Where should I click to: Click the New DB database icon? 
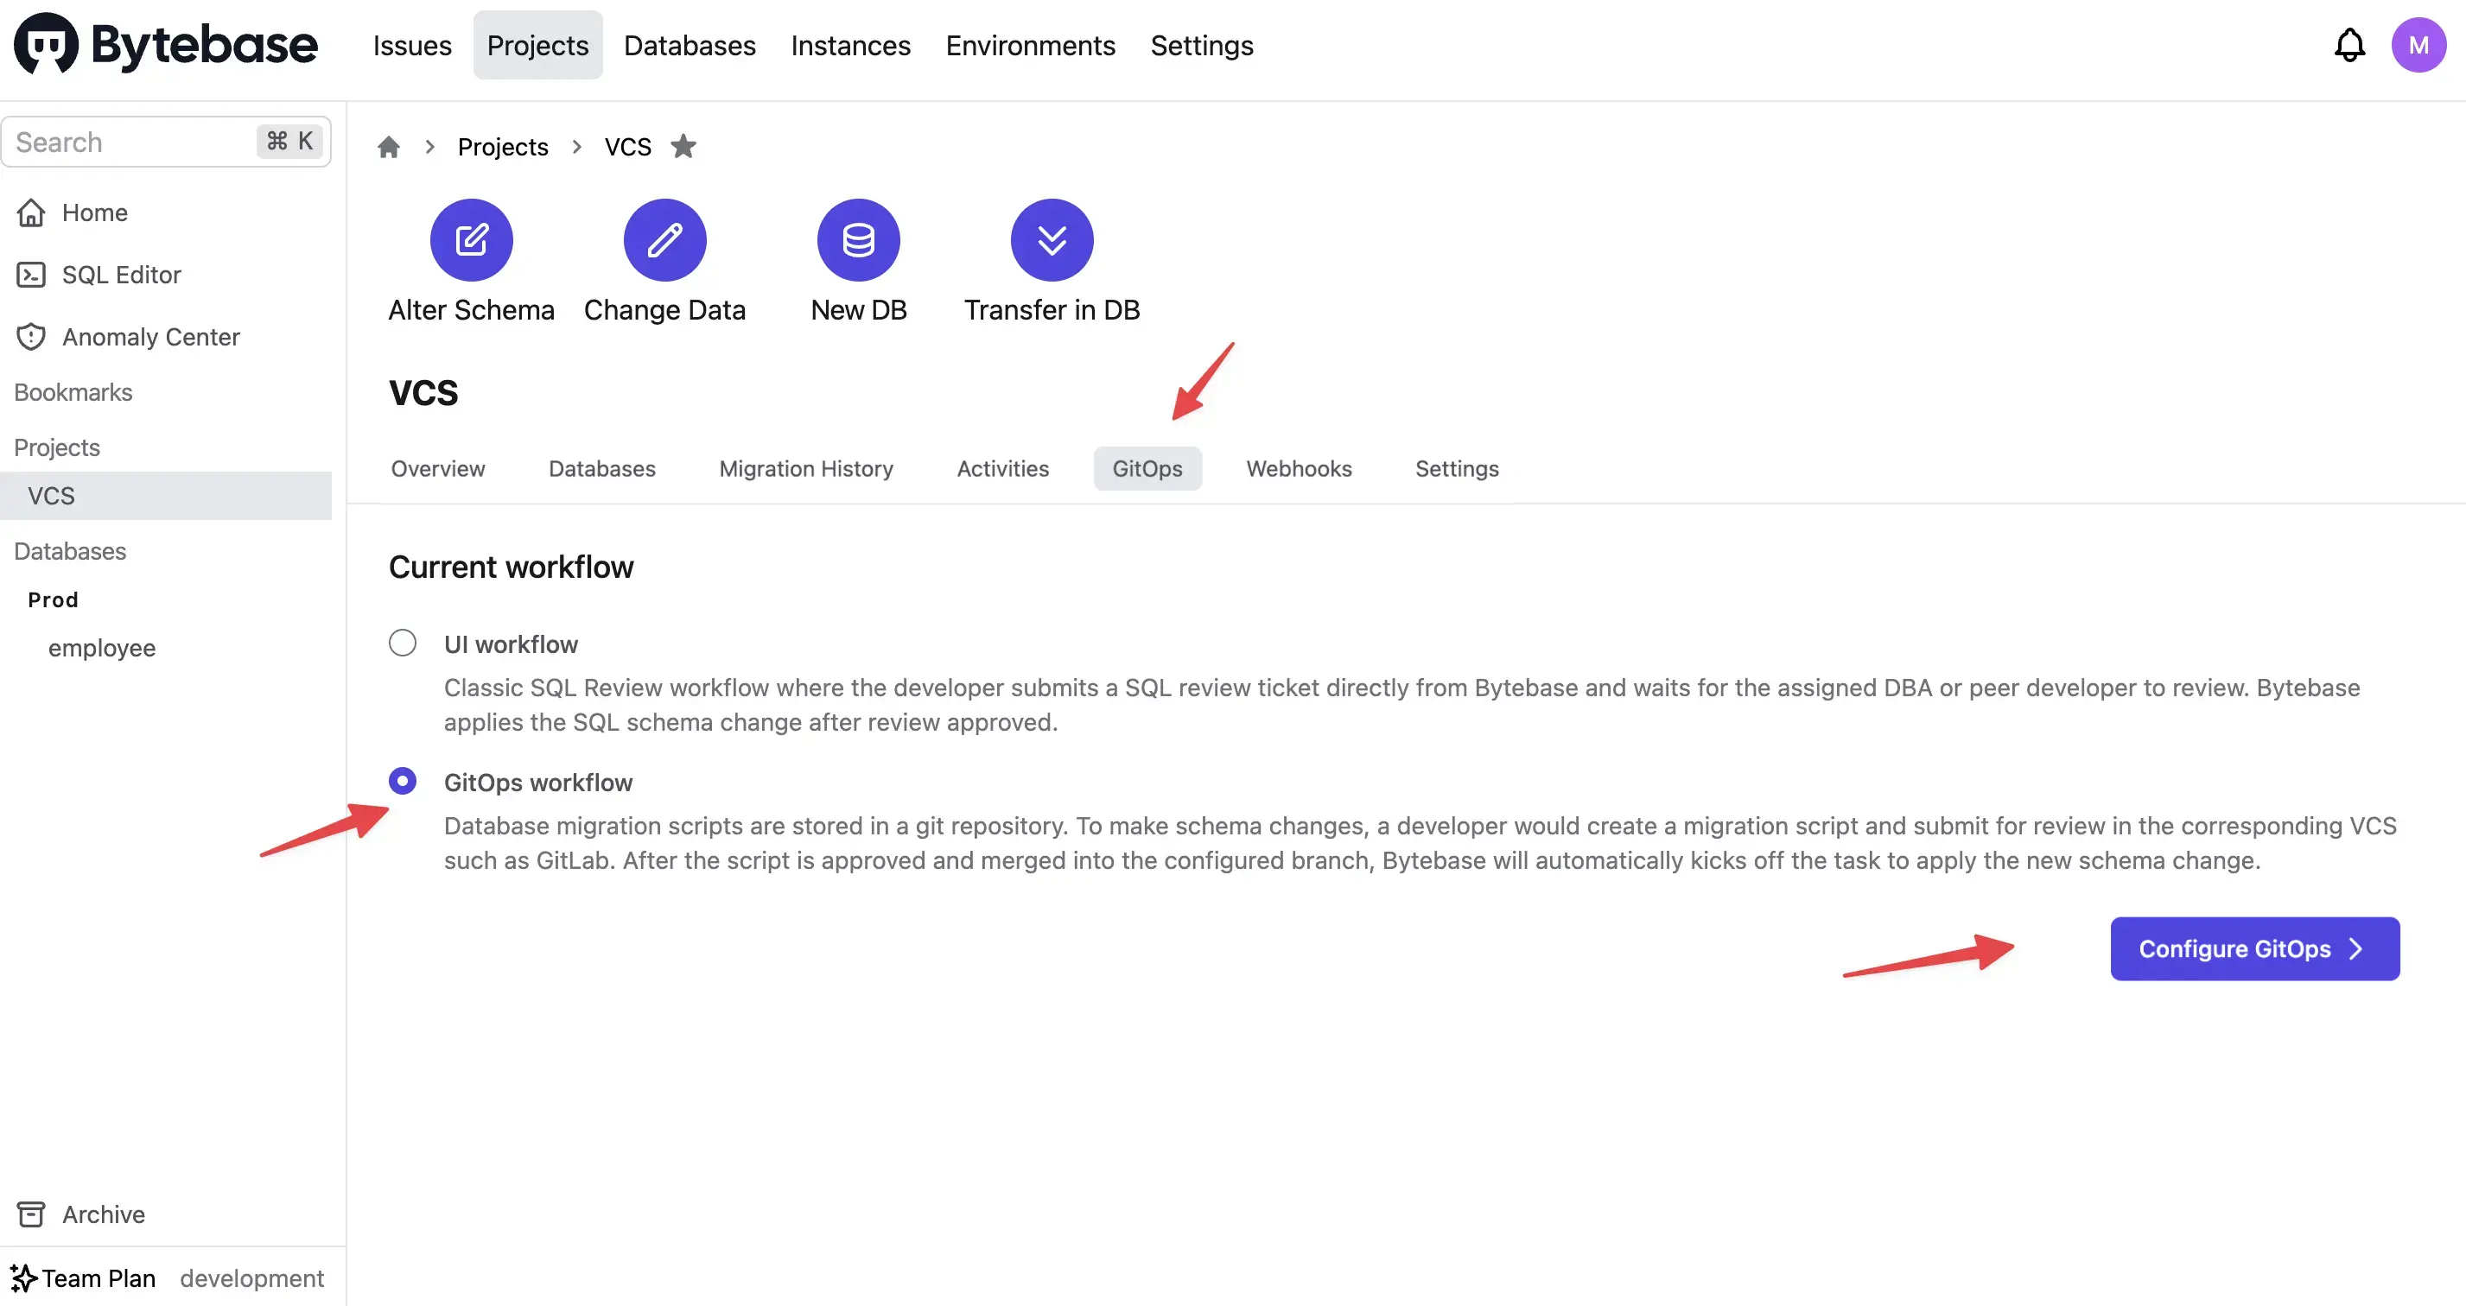click(x=858, y=240)
